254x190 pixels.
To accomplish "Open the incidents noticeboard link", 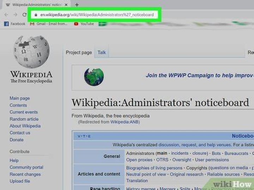I will point(180,153).
